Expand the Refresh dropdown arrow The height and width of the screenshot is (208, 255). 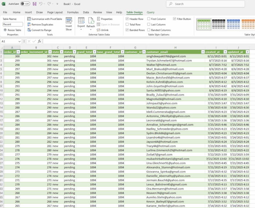tap(91, 29)
